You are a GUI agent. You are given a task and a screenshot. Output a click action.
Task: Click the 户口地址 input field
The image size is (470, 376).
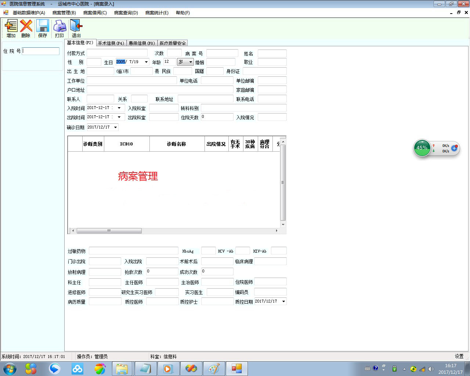(160, 90)
